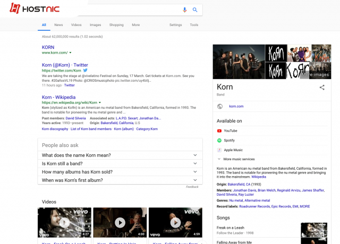This screenshot has height=244, width=340.
Task: Open List of Korn band members link
Action: click(x=91, y=129)
